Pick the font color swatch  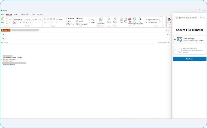31,23
